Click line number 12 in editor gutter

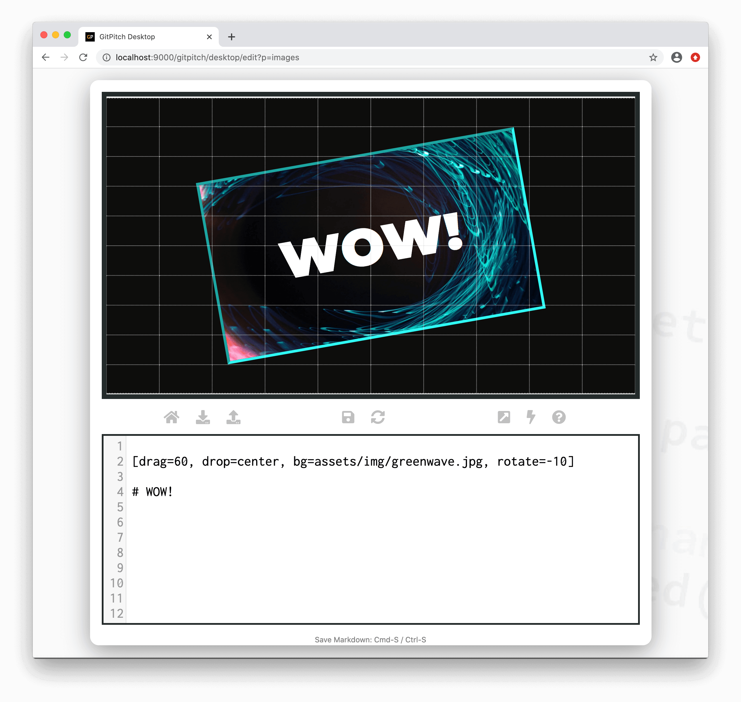116,613
